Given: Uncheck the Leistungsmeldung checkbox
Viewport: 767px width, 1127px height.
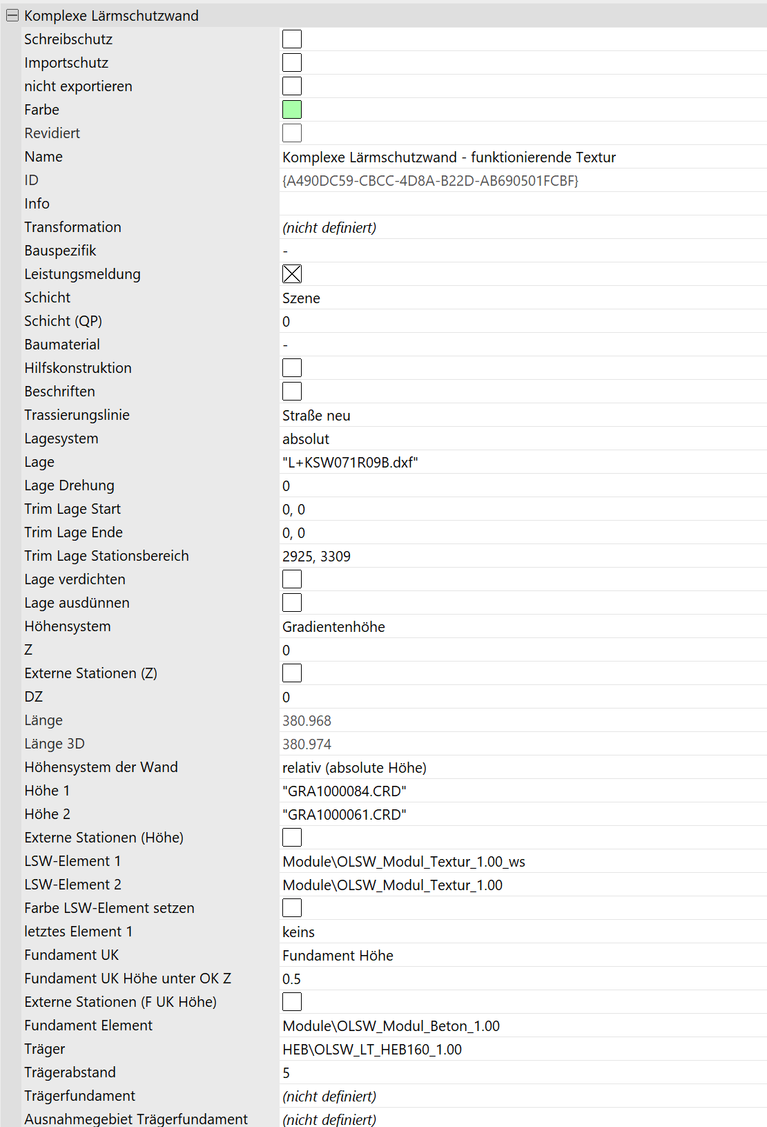Looking at the screenshot, I should click(x=292, y=274).
